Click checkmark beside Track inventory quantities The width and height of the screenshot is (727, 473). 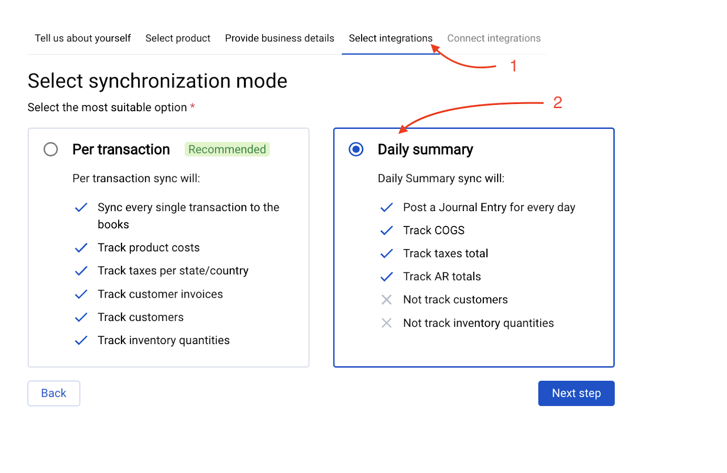click(x=81, y=340)
